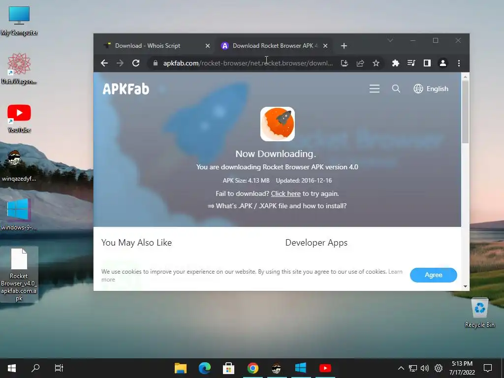Close the Rocket Browser APK tab
Image resolution: width=504 pixels, height=378 pixels.
click(x=325, y=46)
